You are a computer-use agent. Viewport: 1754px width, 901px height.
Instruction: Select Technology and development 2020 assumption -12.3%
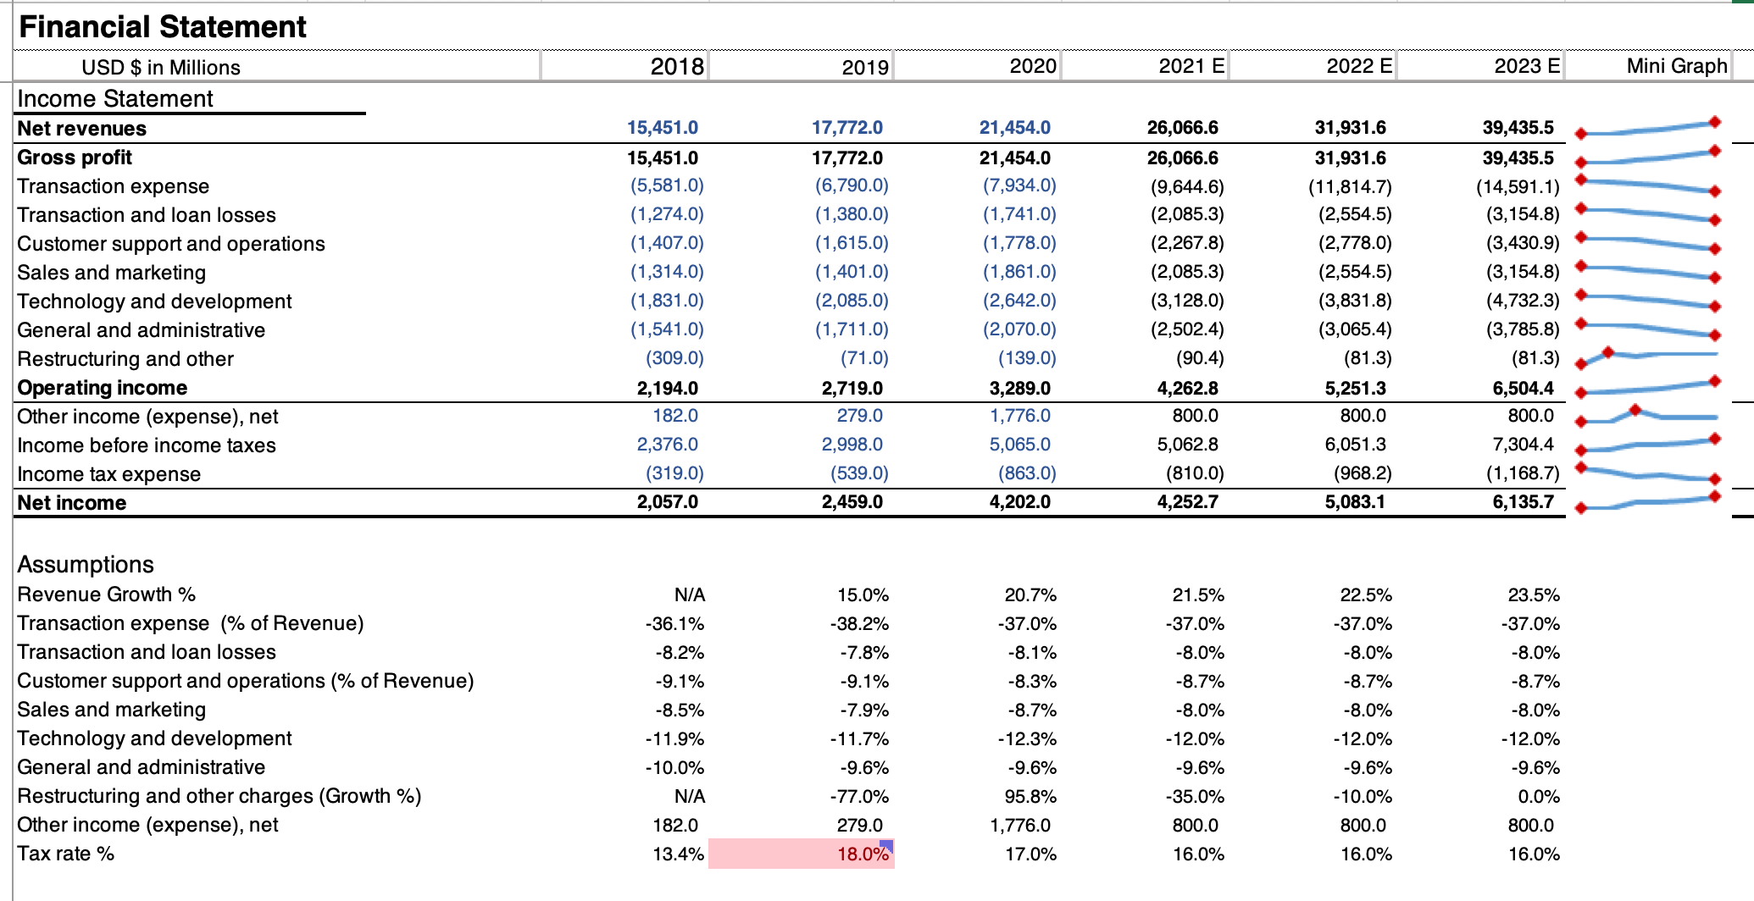tap(1027, 739)
